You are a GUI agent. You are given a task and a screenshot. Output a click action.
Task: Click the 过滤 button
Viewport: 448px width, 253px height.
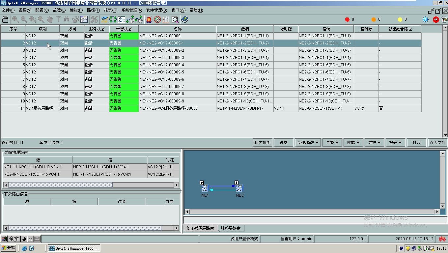pos(283,142)
